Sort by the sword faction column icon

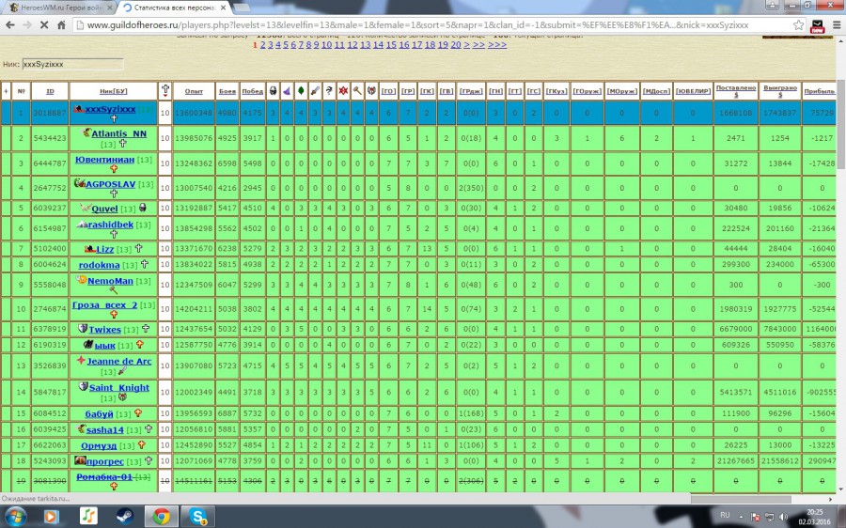tap(315, 91)
